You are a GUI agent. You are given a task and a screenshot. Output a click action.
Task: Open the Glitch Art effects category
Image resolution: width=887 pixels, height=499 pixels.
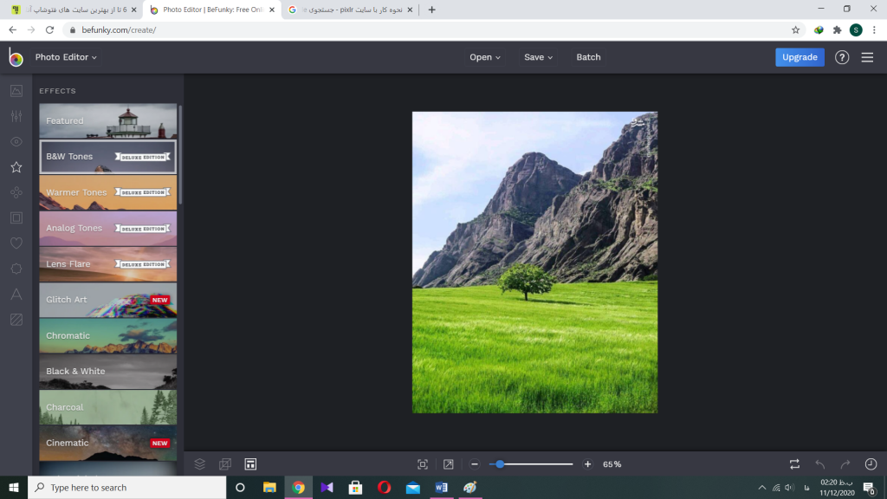pos(108,300)
